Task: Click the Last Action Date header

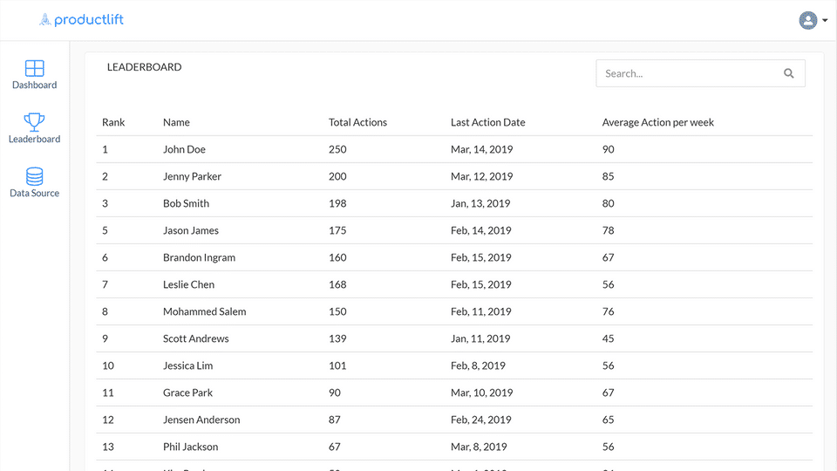Action: tap(488, 122)
